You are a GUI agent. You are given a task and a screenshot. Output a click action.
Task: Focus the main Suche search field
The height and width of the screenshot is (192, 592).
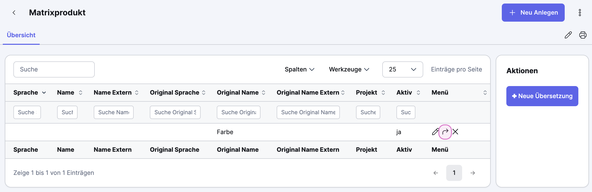[x=54, y=69]
